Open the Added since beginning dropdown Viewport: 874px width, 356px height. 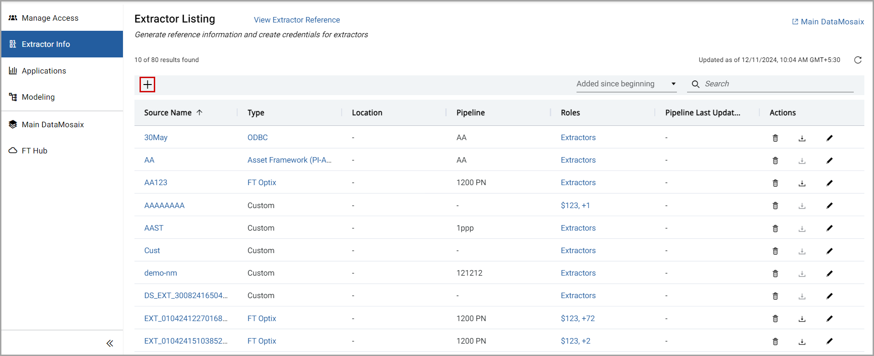point(626,84)
